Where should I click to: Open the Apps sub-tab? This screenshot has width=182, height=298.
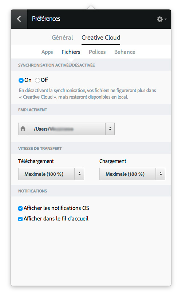47,52
